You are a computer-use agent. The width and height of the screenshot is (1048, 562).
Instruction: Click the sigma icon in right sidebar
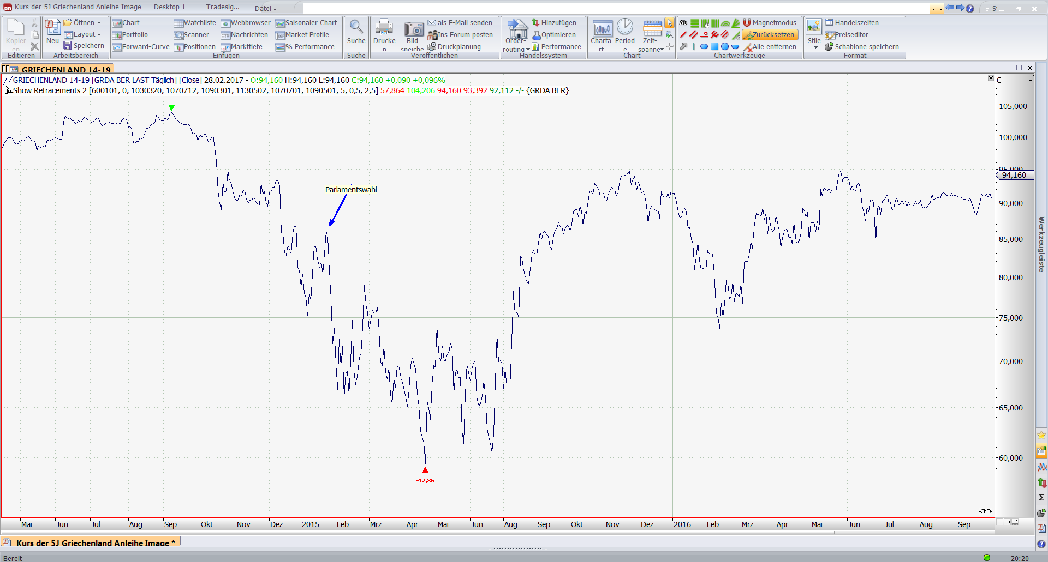[1041, 497]
